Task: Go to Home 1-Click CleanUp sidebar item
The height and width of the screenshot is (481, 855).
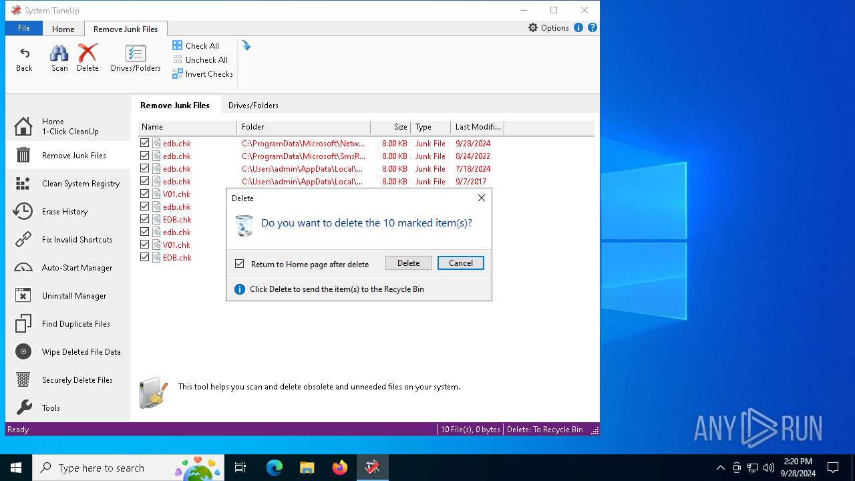Action: coord(68,126)
